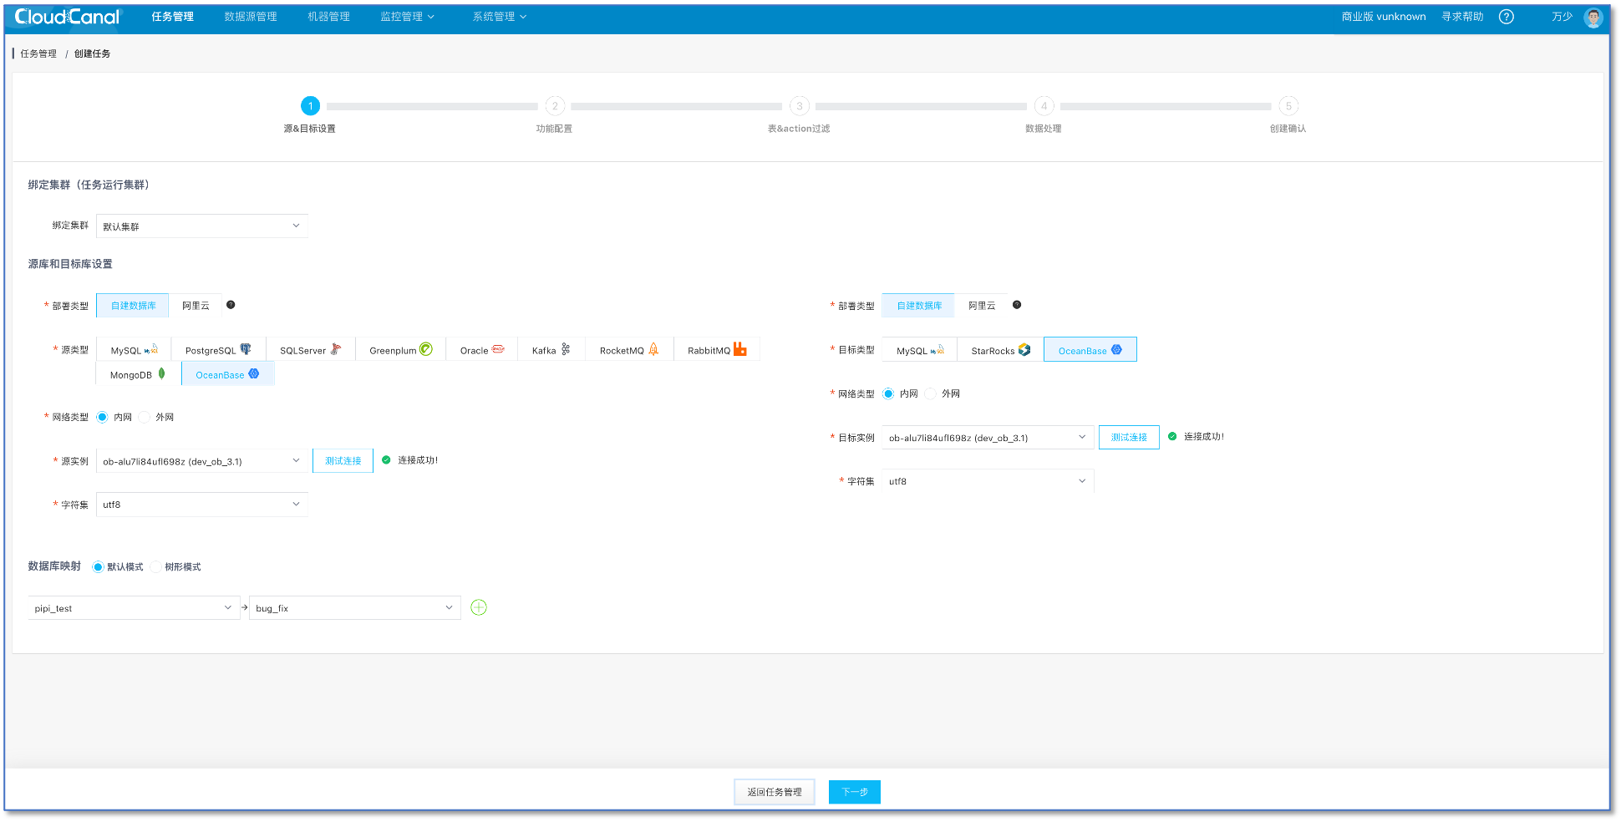Select source network type 外网 radio
1621x822 pixels.
click(x=145, y=417)
